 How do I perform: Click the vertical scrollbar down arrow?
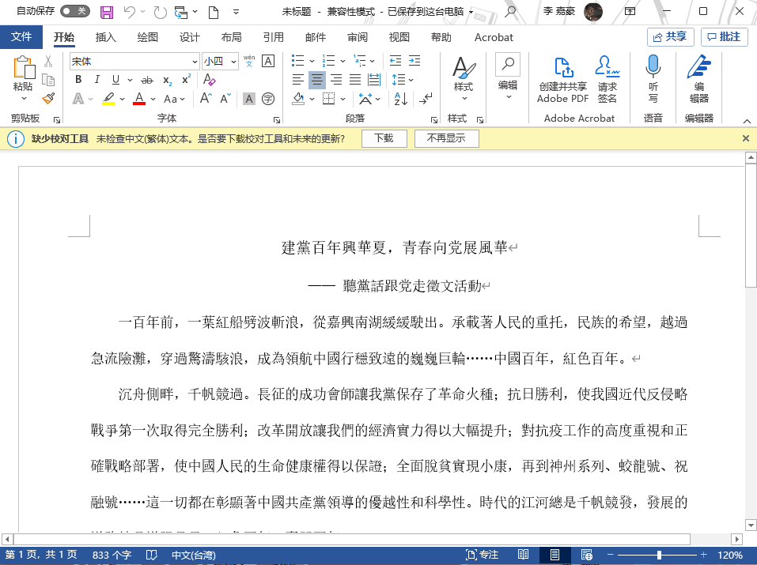click(751, 525)
